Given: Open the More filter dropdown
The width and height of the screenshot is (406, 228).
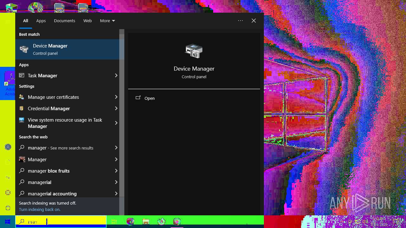Looking at the screenshot, I should tap(108, 21).
